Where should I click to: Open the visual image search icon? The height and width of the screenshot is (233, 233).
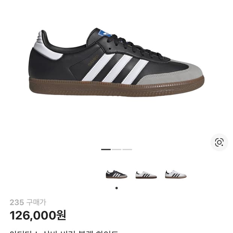click(x=219, y=142)
